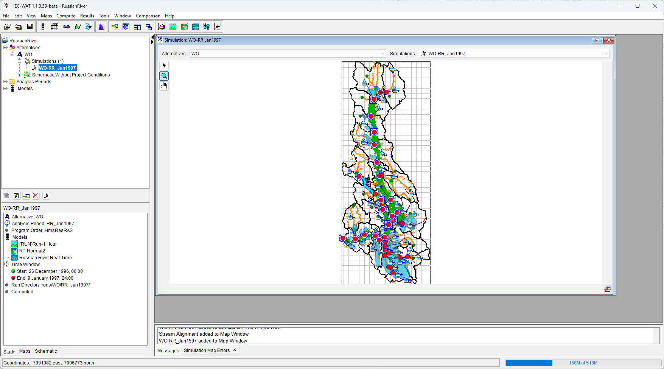Open the Simulations dropdown showing WO-RR_Jan1997
This screenshot has width=664, height=369.
tap(514, 54)
